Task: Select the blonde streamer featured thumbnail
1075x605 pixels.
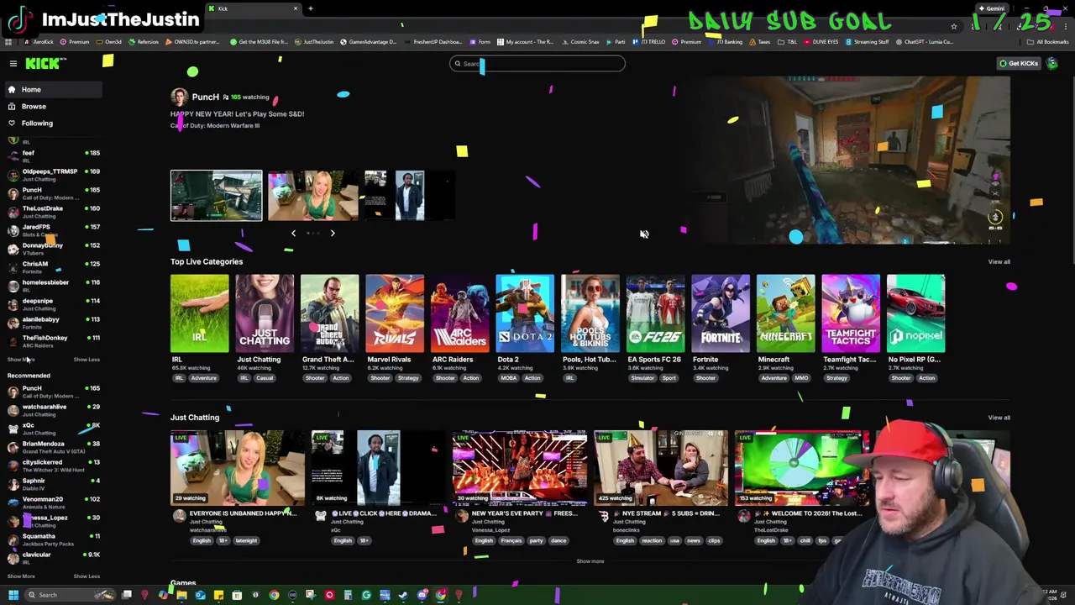Action: click(313, 196)
